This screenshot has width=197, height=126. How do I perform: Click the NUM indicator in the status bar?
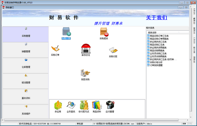click(x=184, y=124)
